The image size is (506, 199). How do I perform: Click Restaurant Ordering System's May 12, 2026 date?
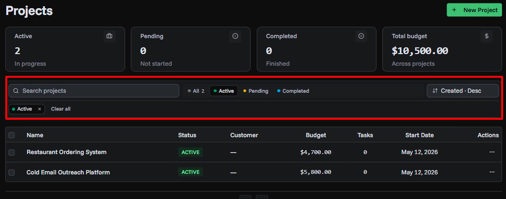pyautogui.click(x=419, y=152)
